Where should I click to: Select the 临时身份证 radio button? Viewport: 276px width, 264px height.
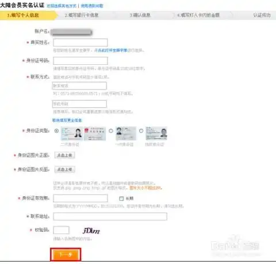pos(141,131)
